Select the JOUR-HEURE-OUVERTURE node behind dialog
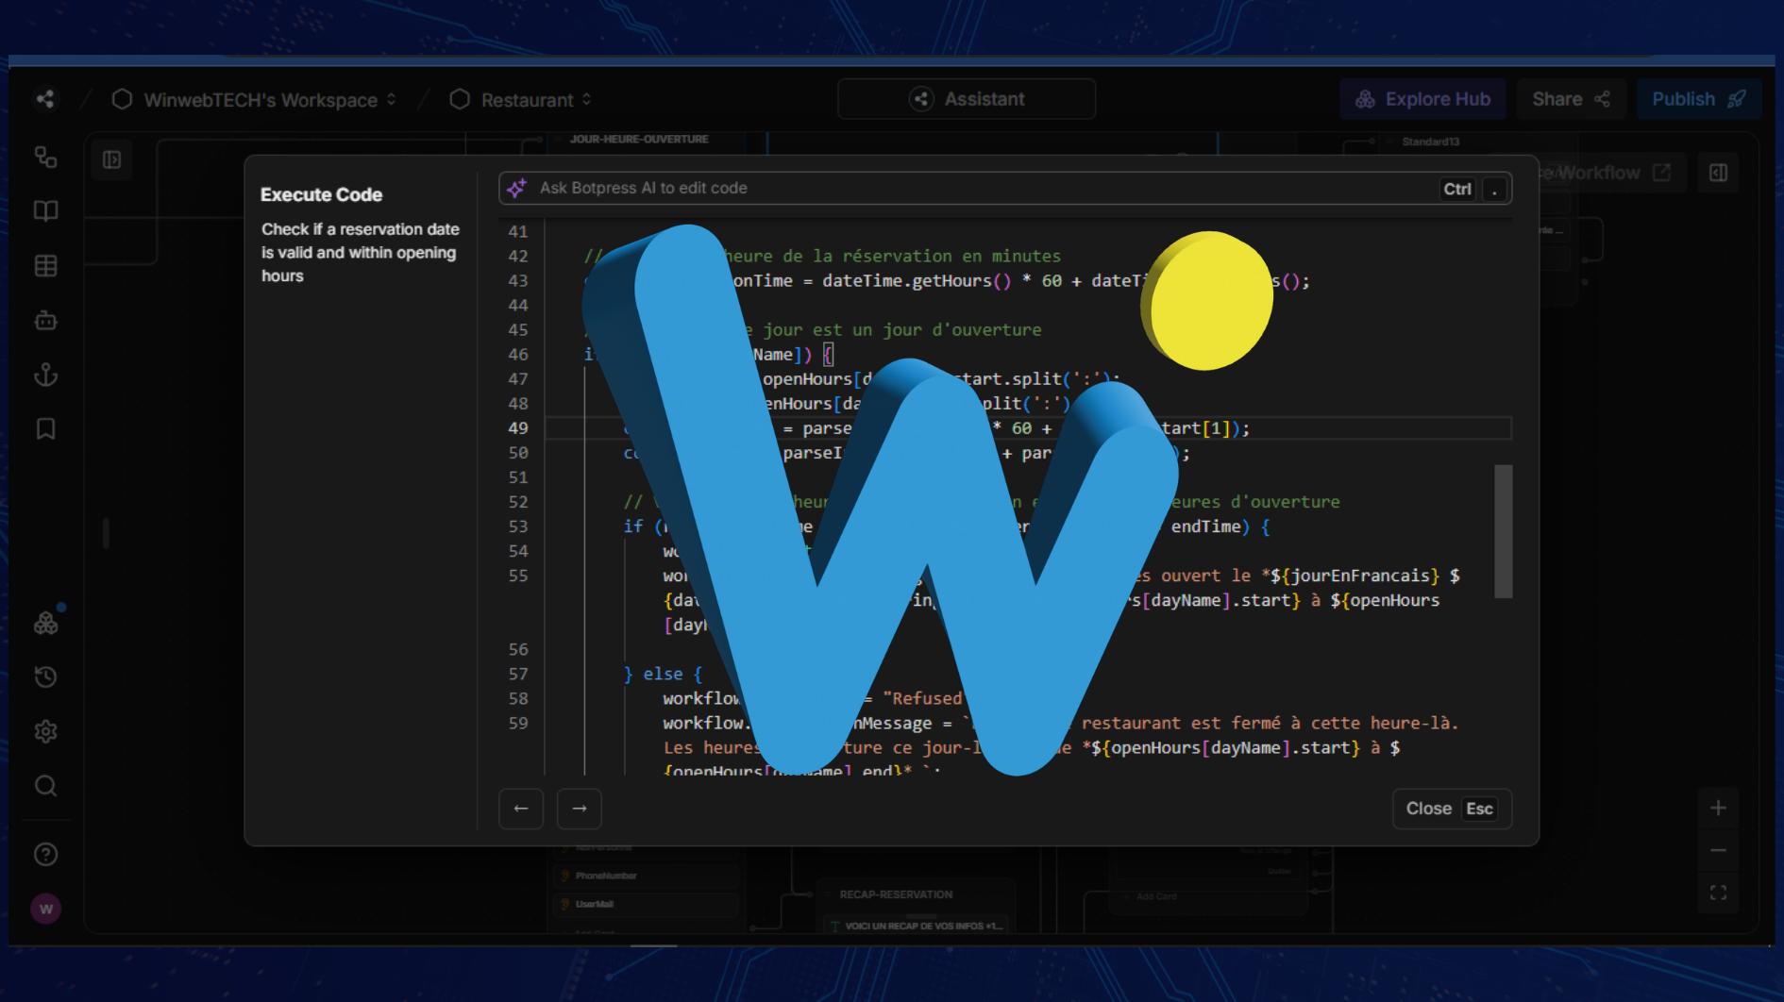This screenshot has width=1784, height=1002. (639, 140)
